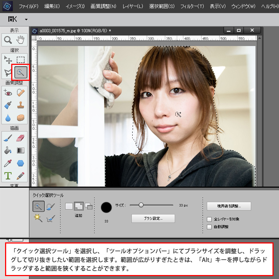This screenshot has height=279, width=279.
Task: Select the Paint Bucket tool
Action: (x=8, y=150)
